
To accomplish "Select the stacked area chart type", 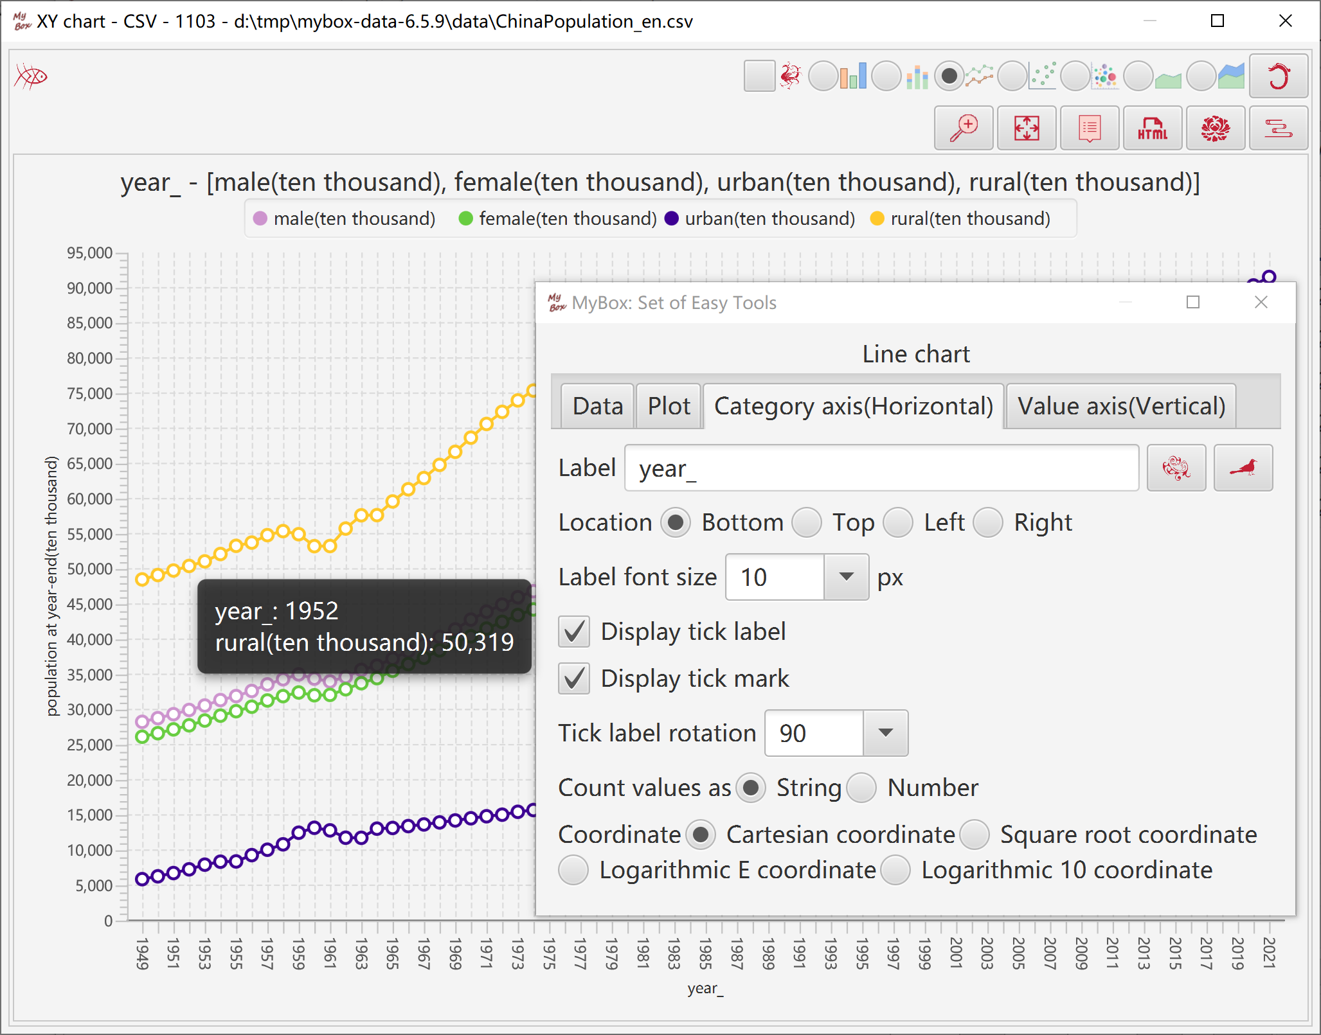I will 1201,76.
